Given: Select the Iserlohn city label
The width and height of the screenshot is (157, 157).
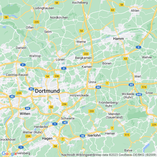Looking at the screenshot, I should coord(94,135).
